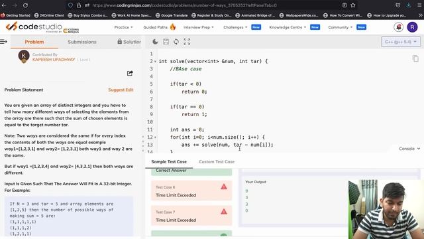
Task: Click the browser address bar URL
Action: [184, 5]
